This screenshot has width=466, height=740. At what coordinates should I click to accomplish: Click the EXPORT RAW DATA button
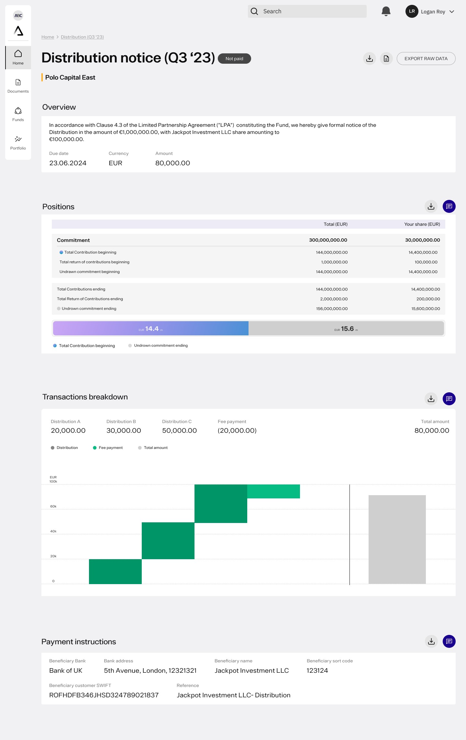tap(426, 59)
